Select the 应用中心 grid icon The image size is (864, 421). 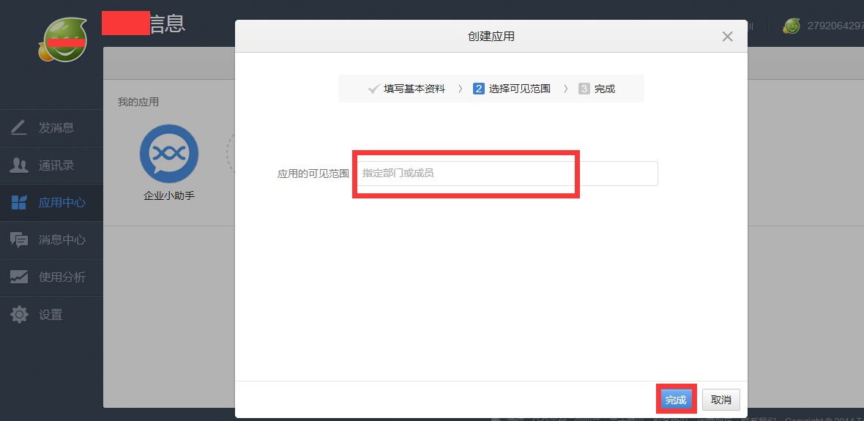(19, 203)
